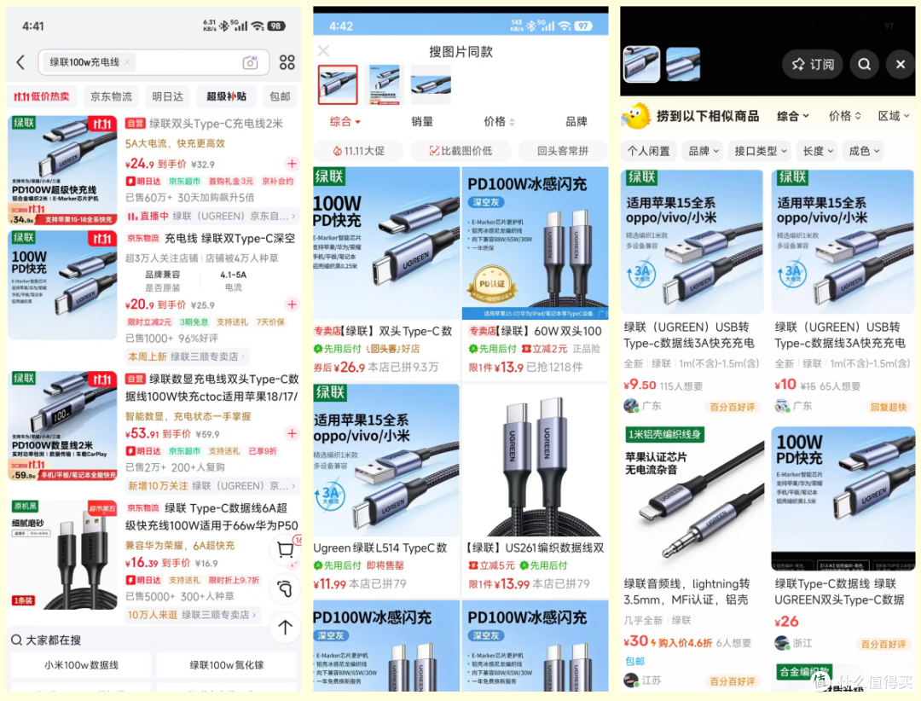Expand the 成色 filter dropdown

(864, 151)
